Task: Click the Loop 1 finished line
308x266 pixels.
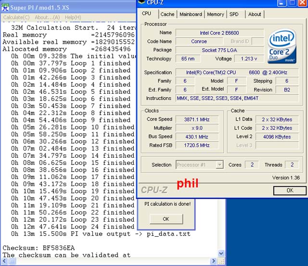Action: coord(71,63)
